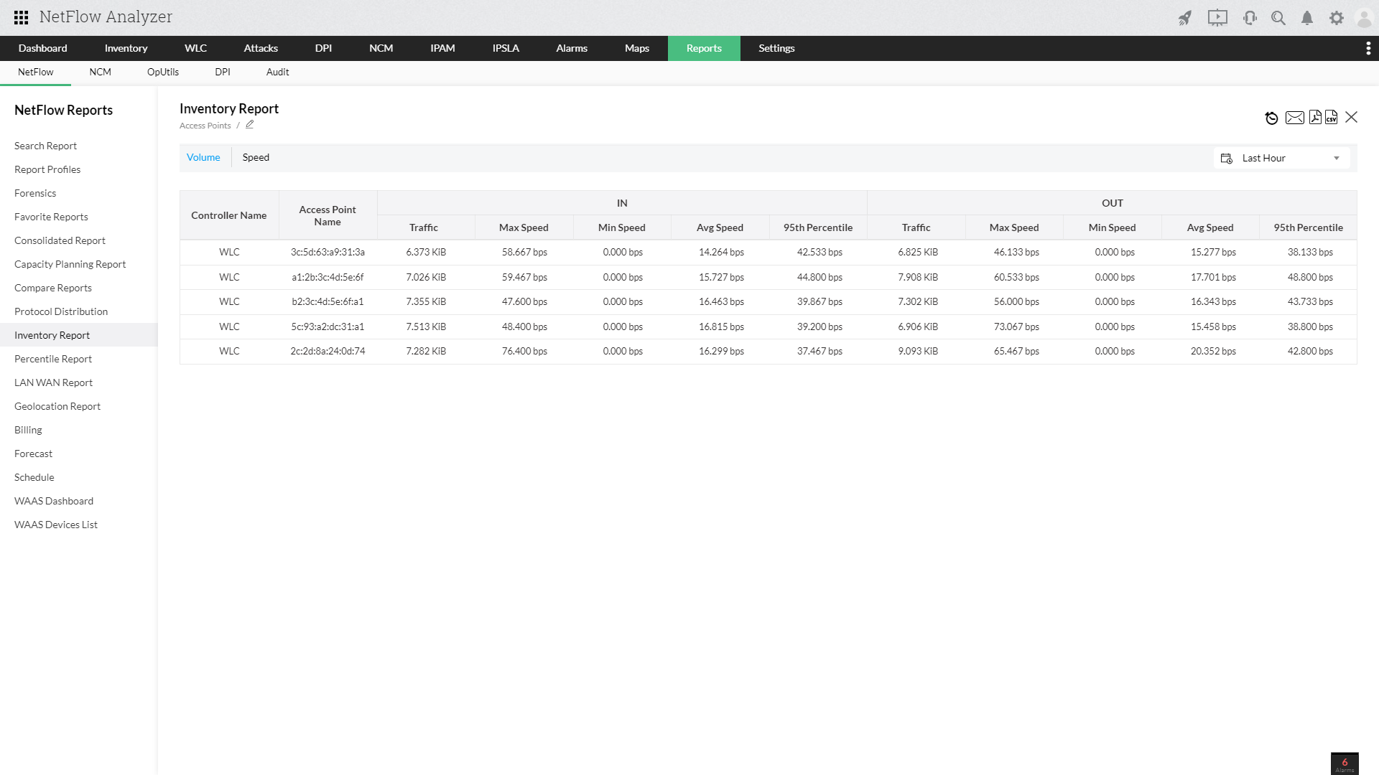Open the app grid launcher icon
This screenshot has height=775, width=1379.
(21, 17)
